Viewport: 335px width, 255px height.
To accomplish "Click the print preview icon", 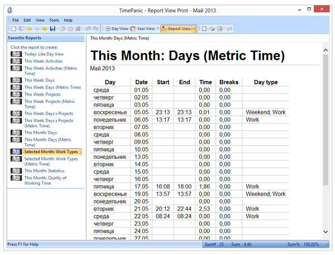I will [x=220, y=29].
